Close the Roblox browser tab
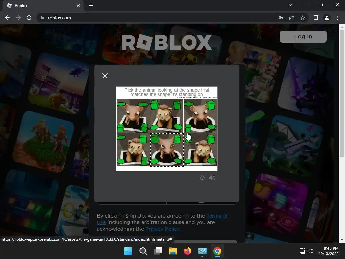 [78, 6]
